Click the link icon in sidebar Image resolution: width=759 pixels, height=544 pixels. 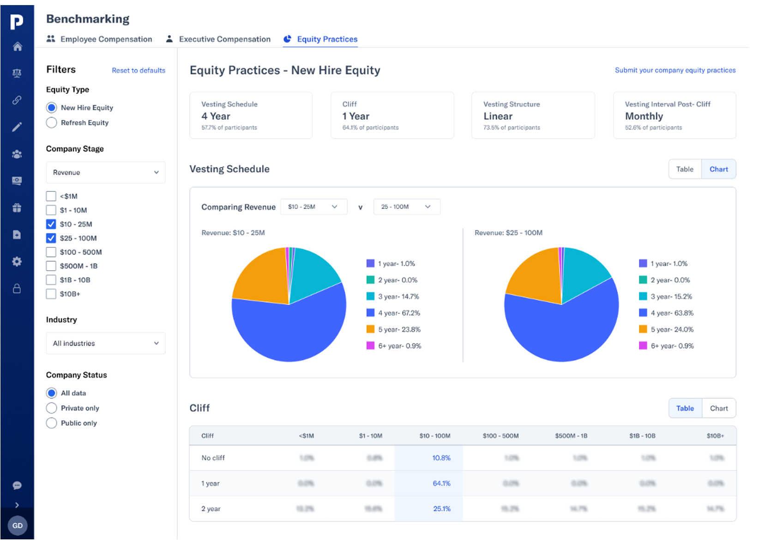point(17,100)
